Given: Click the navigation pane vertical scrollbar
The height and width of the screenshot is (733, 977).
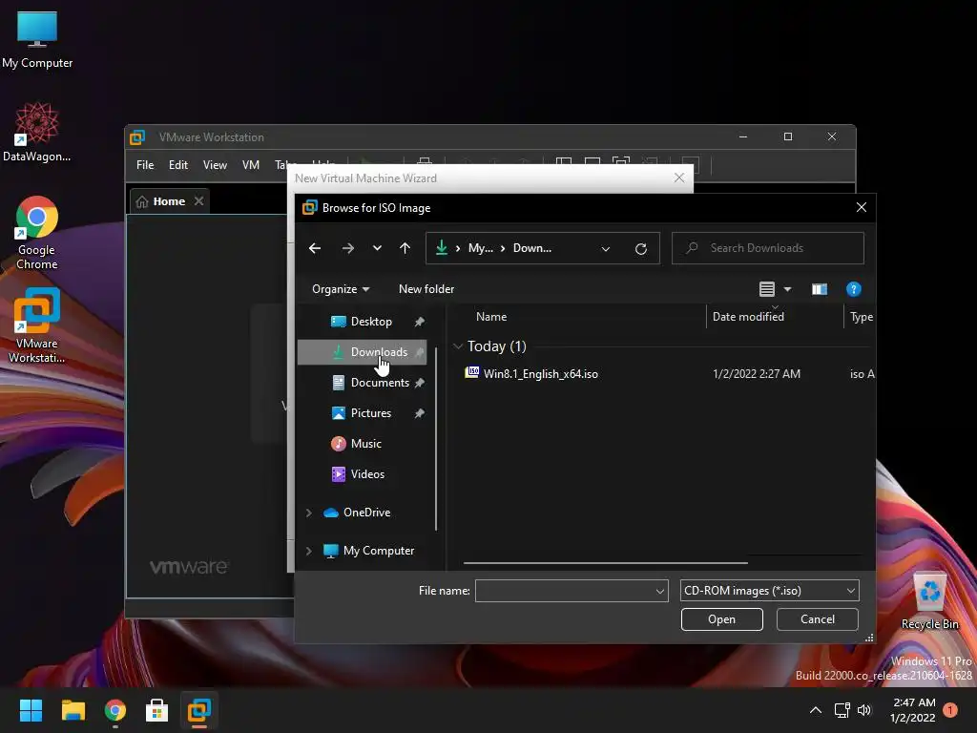Looking at the screenshot, I should (436, 439).
